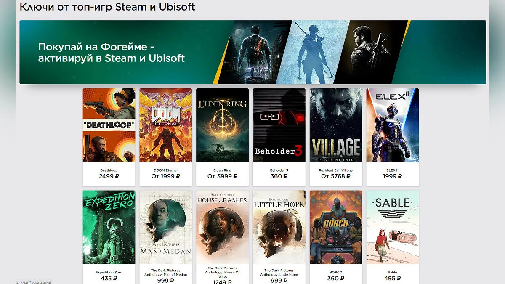This screenshot has width=505, height=284.
Task: Follow the Elden Ring title link
Action: pyautogui.click(x=222, y=170)
